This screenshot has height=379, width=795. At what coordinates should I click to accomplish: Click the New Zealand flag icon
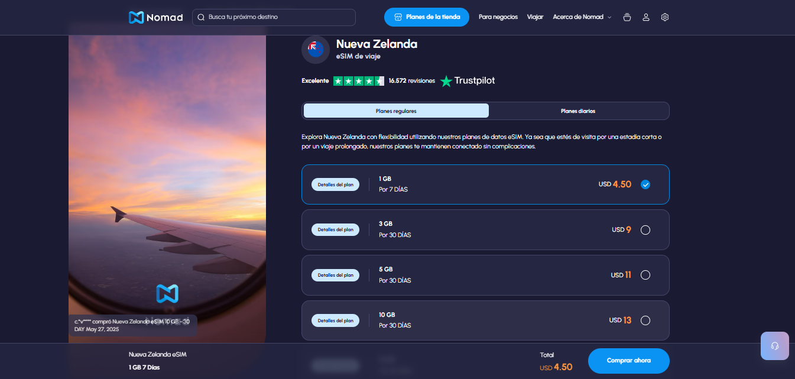(316, 50)
